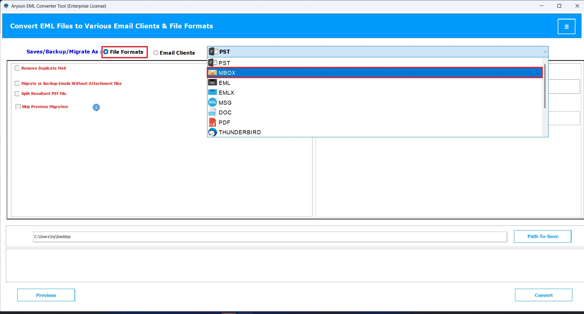Tick the Split Resultant PST File checkbox
Screen dimensions: 584x314
17,94
